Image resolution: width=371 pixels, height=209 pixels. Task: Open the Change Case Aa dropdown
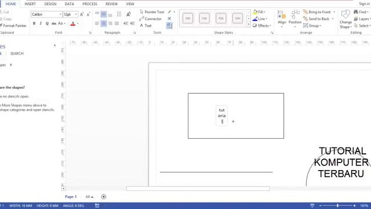coord(62,23)
